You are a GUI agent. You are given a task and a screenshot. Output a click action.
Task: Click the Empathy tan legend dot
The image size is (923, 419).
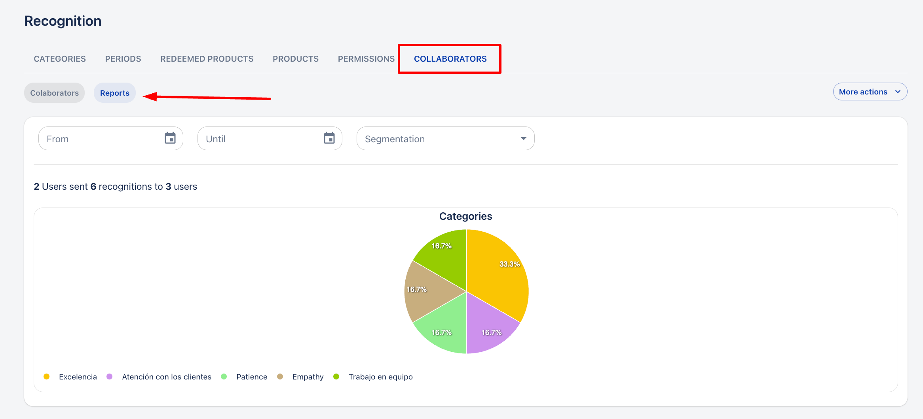coord(280,377)
